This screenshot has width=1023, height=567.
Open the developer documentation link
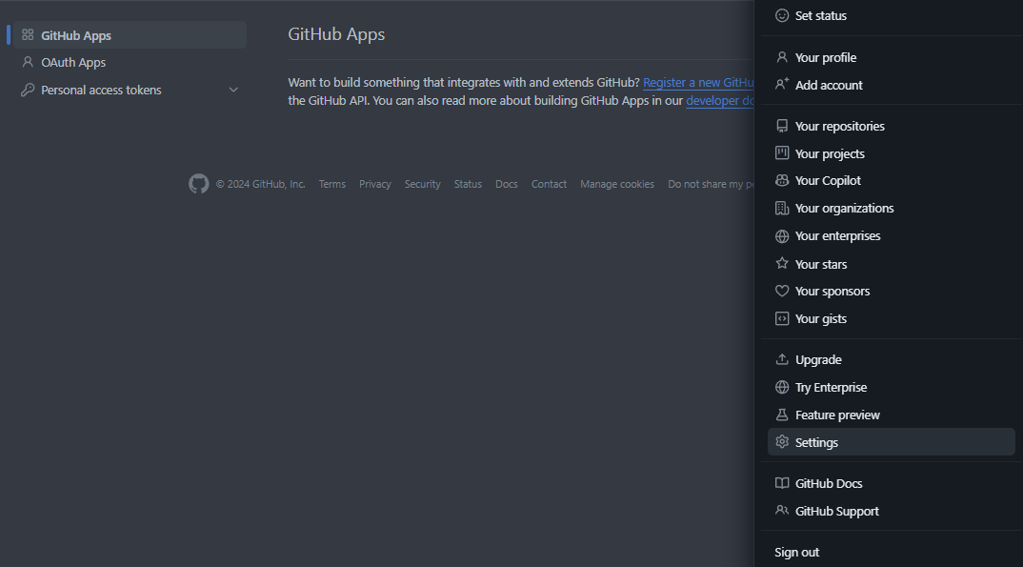tap(719, 100)
